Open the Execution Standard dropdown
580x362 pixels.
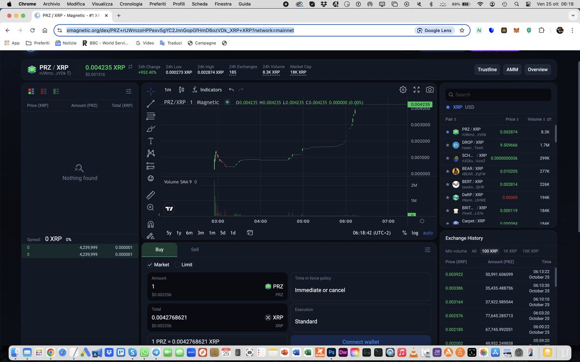point(361,318)
